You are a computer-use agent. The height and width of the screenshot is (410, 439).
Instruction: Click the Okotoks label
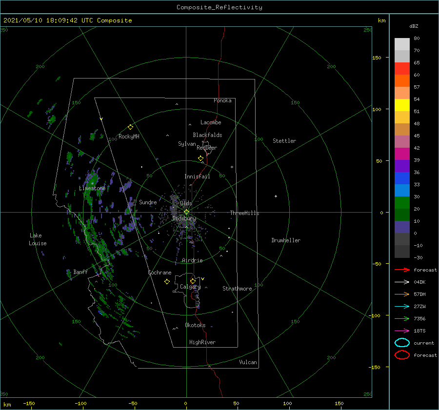[x=195, y=325]
